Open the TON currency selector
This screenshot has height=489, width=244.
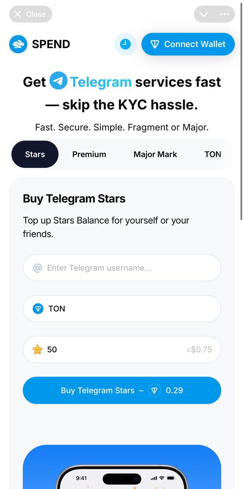click(121, 308)
